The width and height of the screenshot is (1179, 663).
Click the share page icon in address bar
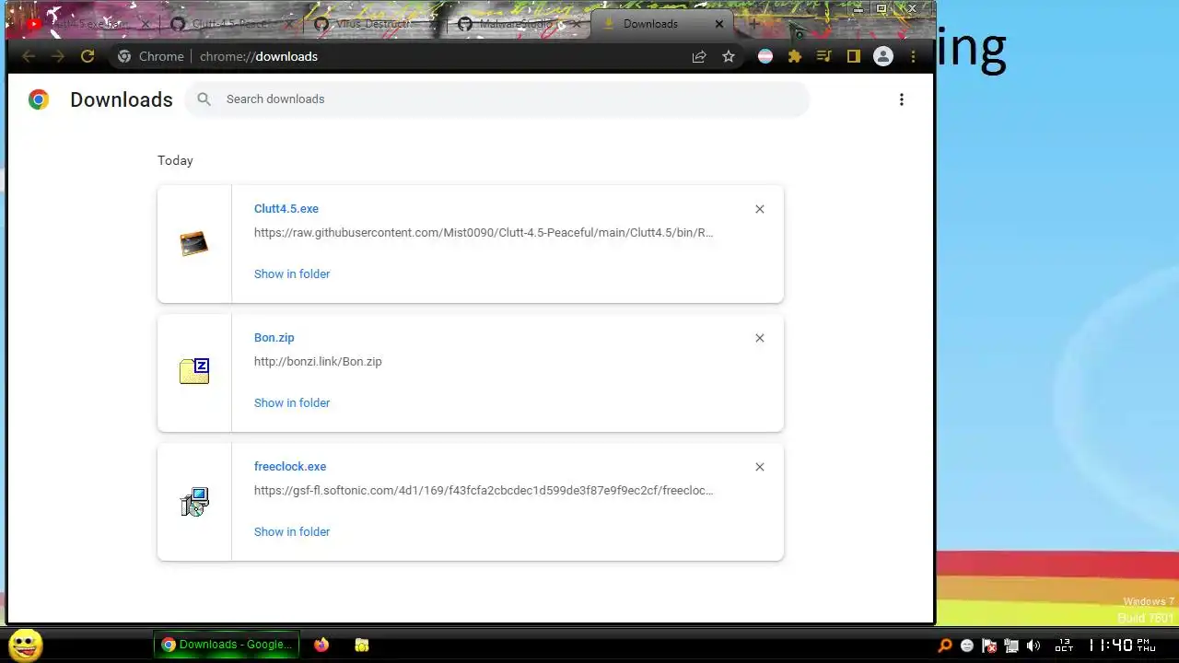click(699, 56)
